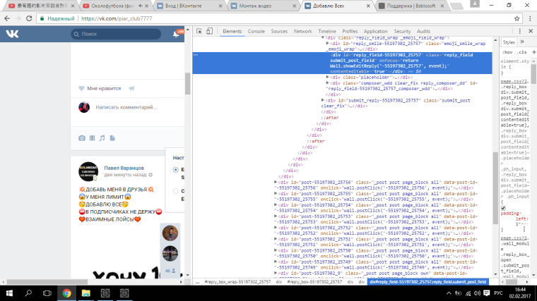The width and height of the screenshot is (537, 301).
Task: Select the first radio option in settings popup
Action: (176, 170)
